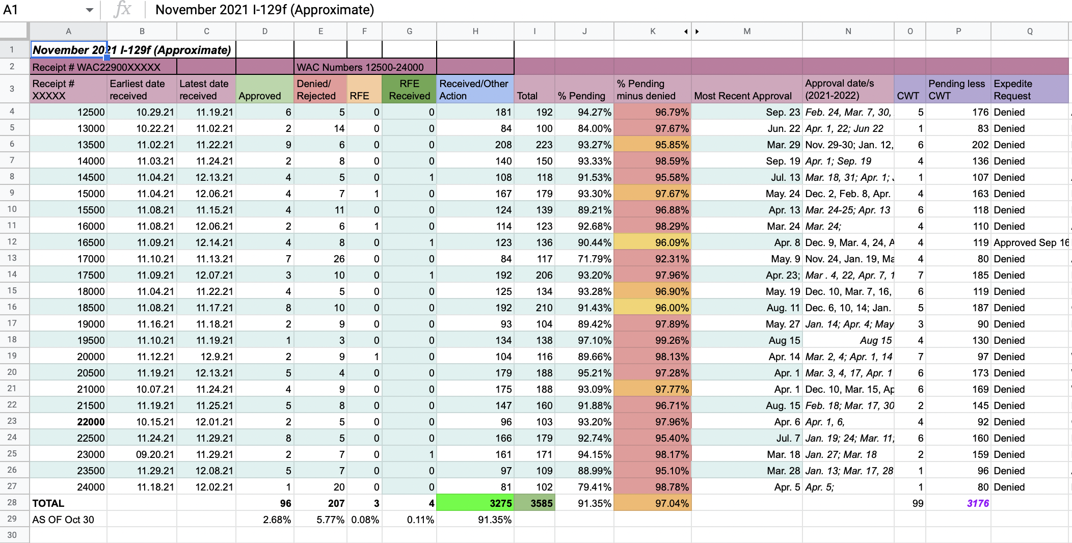Select the TOTAL label cell
The width and height of the screenshot is (1072, 543).
(68, 503)
